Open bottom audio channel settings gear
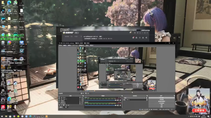 [x=120, y=105]
